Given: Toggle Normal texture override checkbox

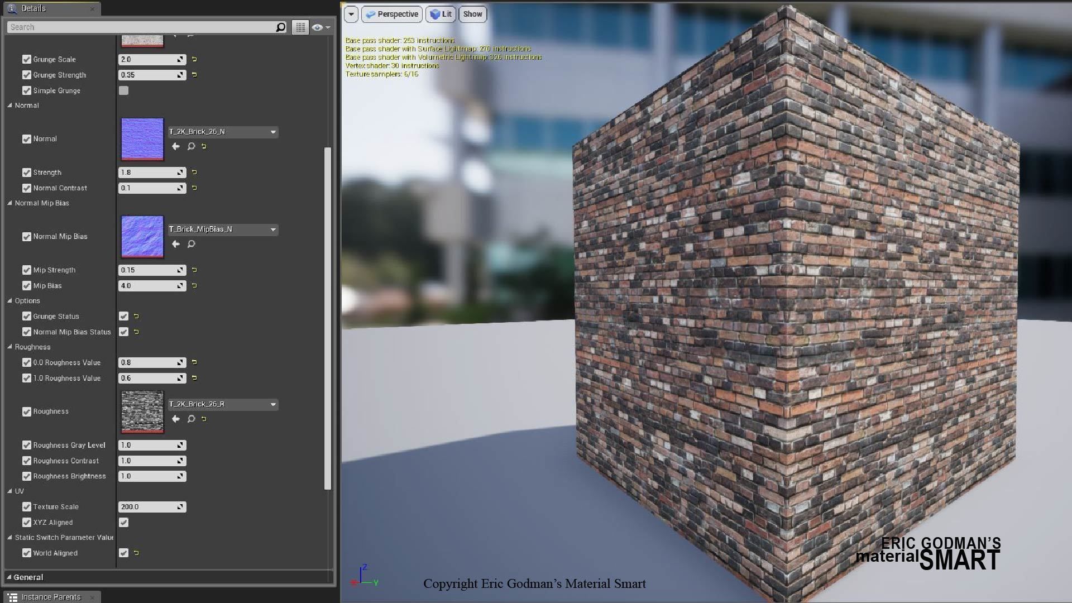Looking at the screenshot, I should click(26, 139).
